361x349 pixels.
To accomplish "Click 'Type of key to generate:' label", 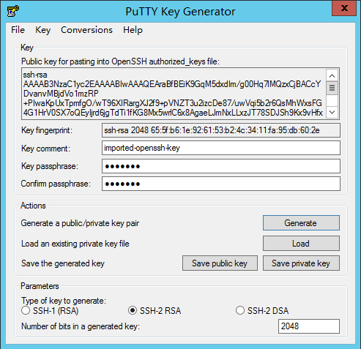I will (64, 301).
